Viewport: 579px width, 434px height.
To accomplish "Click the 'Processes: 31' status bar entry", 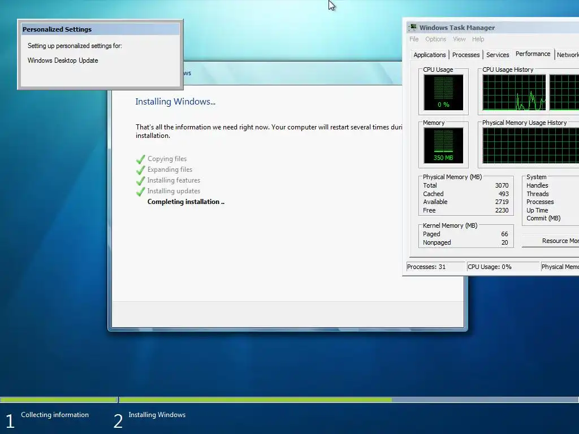I will point(436,267).
